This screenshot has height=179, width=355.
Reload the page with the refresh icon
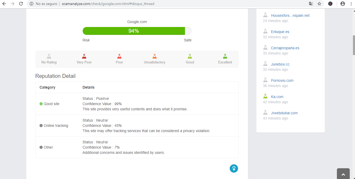21,4
